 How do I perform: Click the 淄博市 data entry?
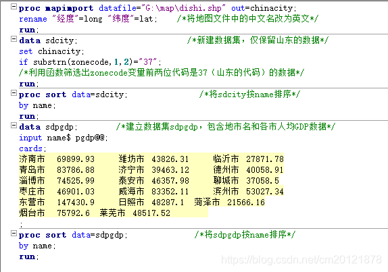[x=57, y=181]
